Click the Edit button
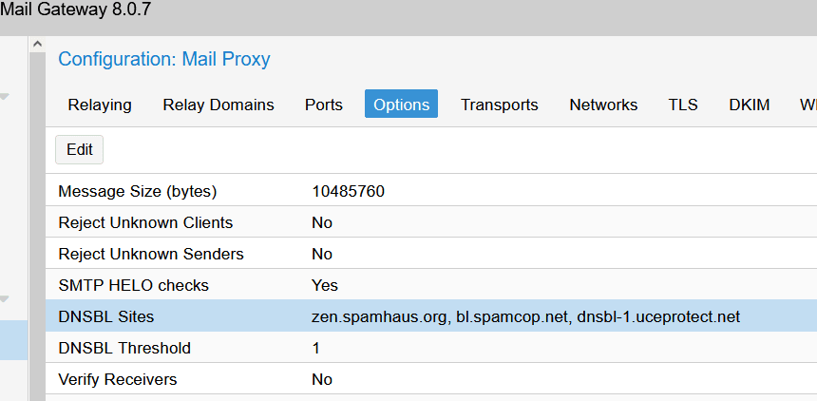 point(80,149)
